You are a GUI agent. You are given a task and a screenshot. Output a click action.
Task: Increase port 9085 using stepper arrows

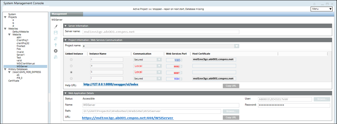181,58
